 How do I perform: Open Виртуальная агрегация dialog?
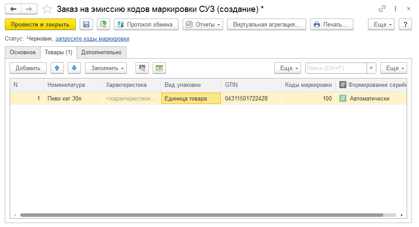pyautogui.click(x=266, y=24)
